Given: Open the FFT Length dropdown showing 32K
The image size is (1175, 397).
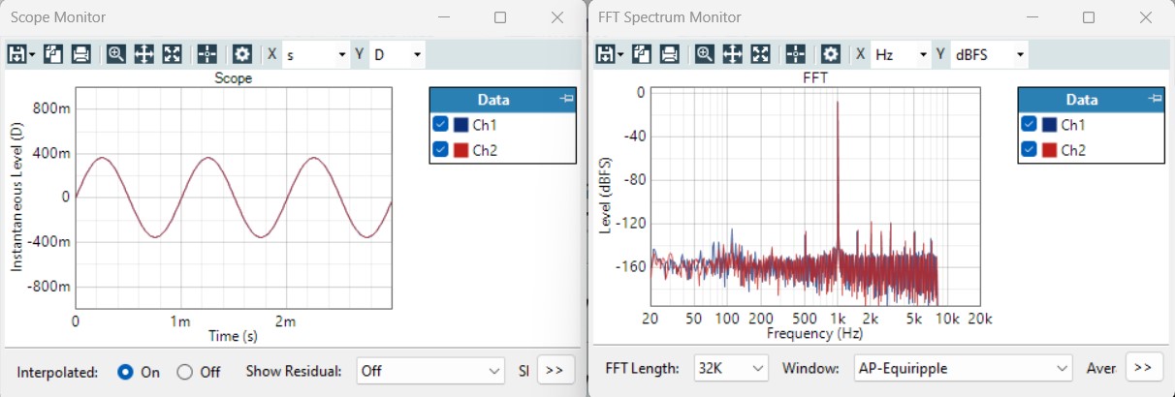Looking at the screenshot, I should coord(731,368).
